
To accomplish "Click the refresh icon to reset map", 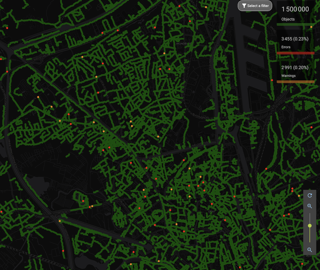I will 310,195.
